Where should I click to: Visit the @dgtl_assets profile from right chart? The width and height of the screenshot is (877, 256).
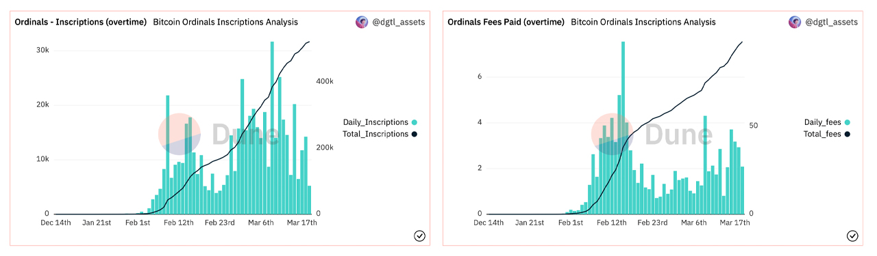(832, 22)
